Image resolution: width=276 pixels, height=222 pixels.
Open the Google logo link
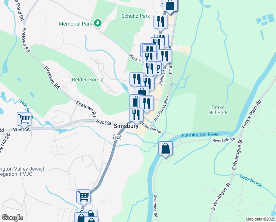click(12, 218)
